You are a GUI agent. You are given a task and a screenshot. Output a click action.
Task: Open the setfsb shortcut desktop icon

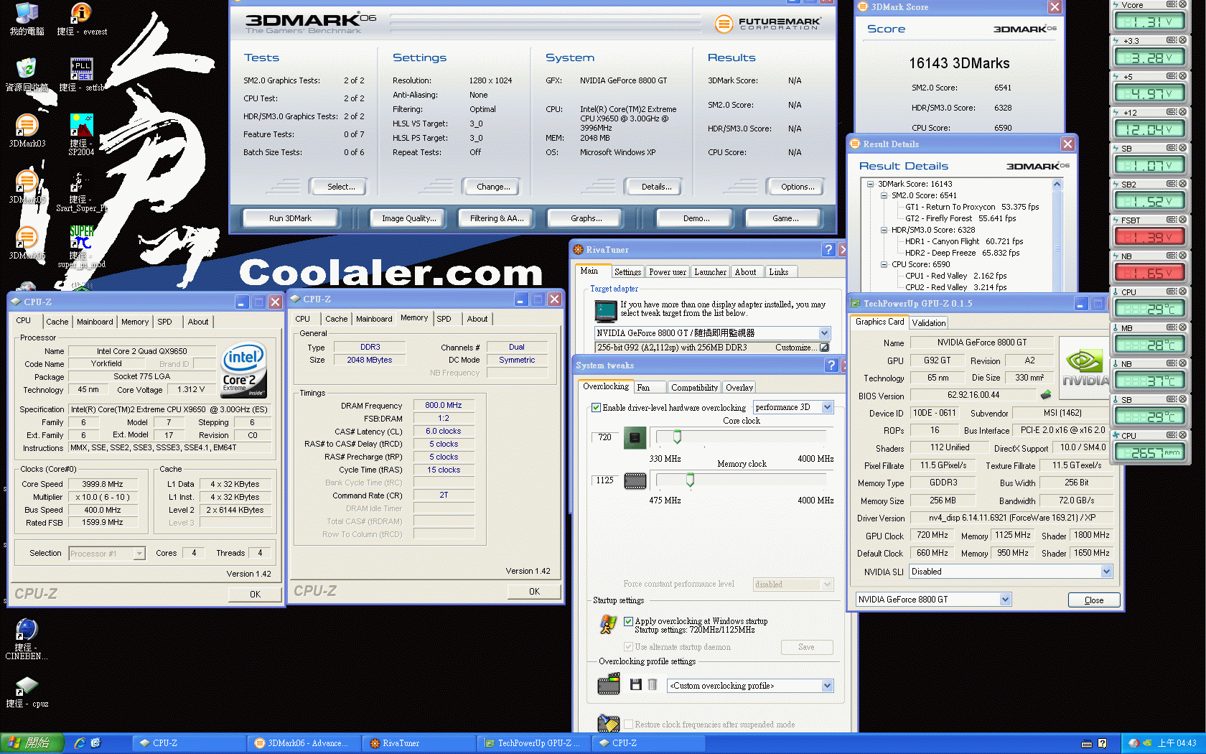click(x=81, y=75)
